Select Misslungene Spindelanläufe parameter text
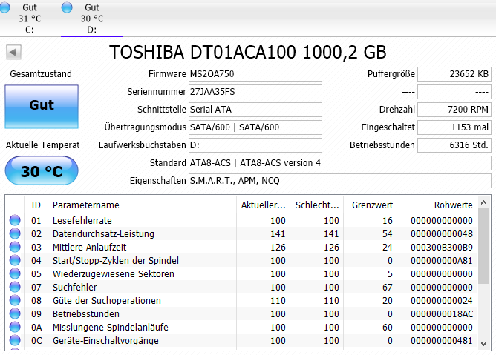Screen dimensions: 496x355 (x=111, y=327)
